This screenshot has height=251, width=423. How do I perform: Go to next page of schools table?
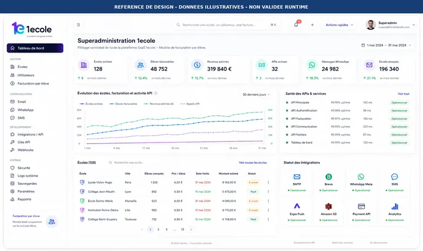coord(191,229)
